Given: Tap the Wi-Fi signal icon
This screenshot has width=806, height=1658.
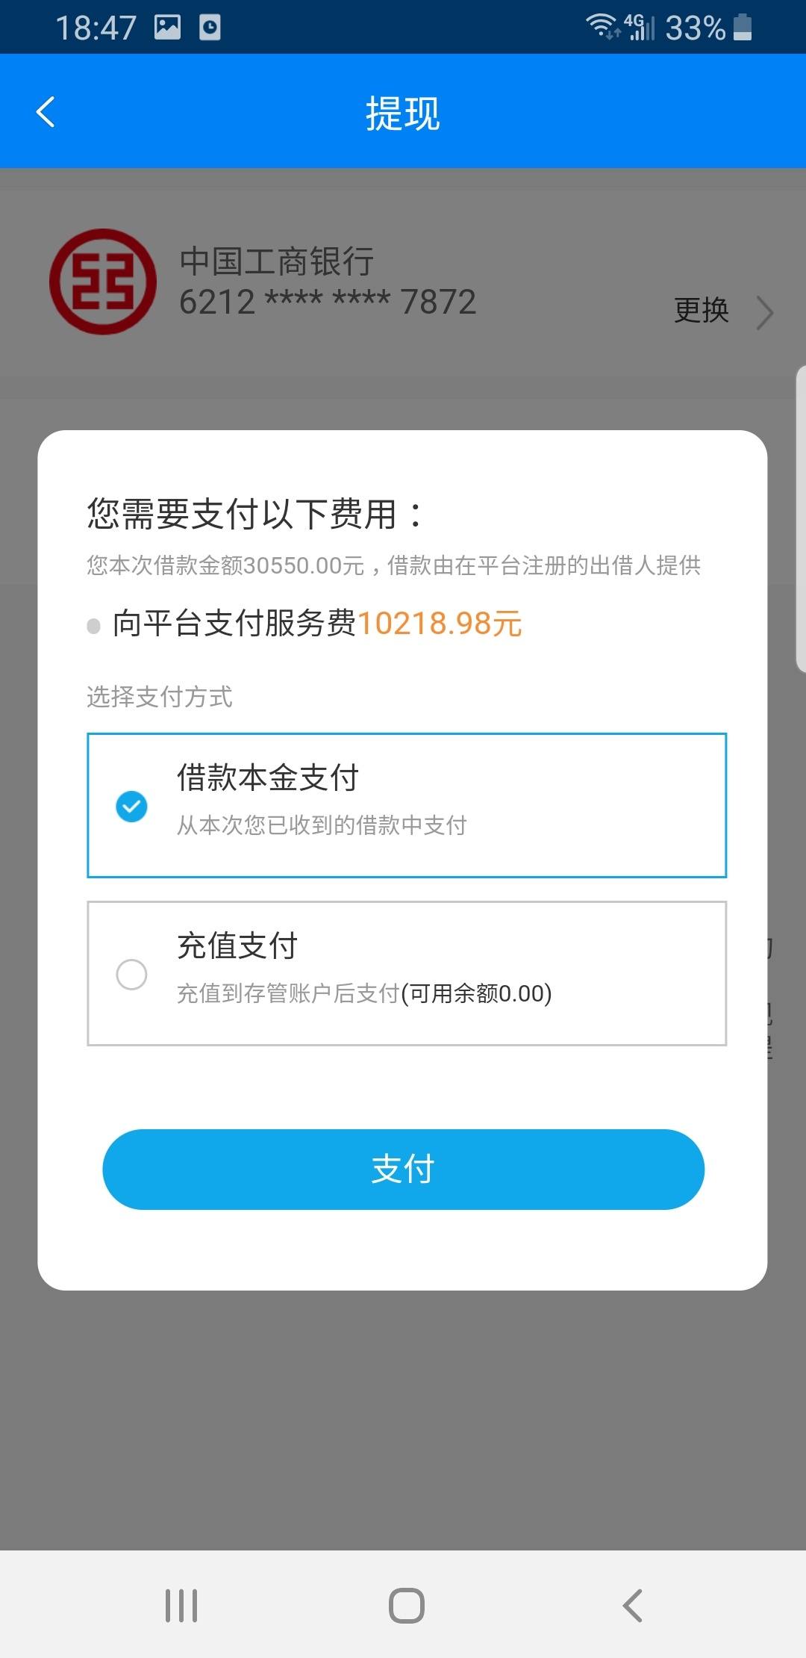Looking at the screenshot, I should (x=602, y=26).
